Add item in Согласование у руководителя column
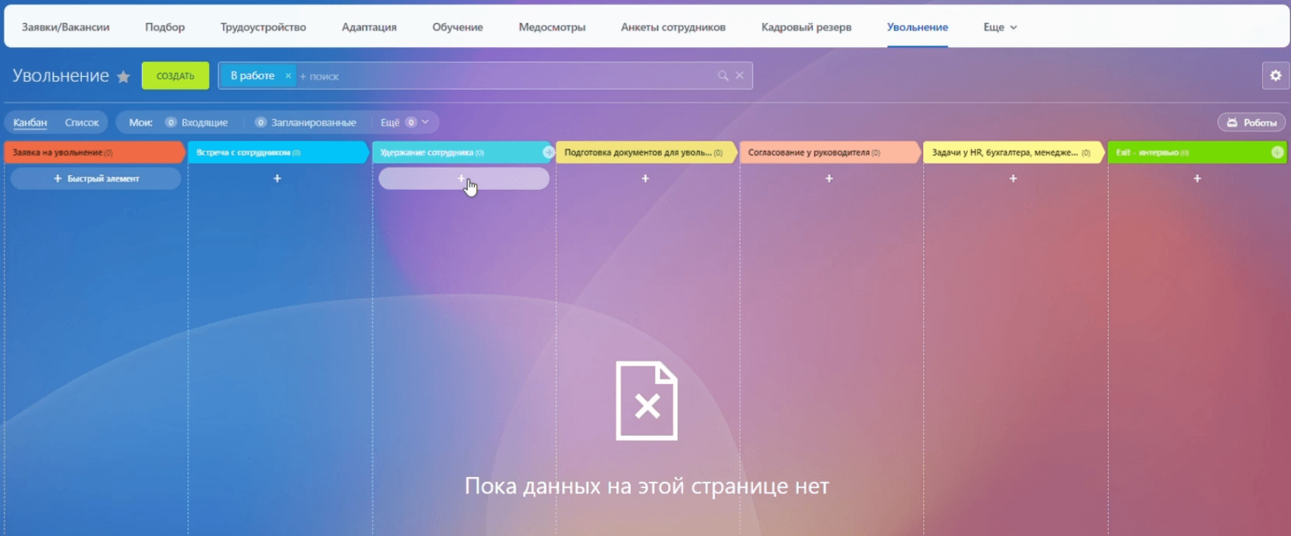This screenshot has height=536, width=1291. (829, 178)
